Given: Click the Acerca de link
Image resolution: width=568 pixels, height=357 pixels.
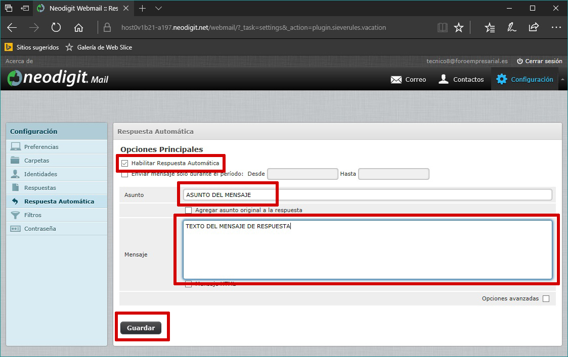Looking at the screenshot, I should pyautogui.click(x=19, y=61).
